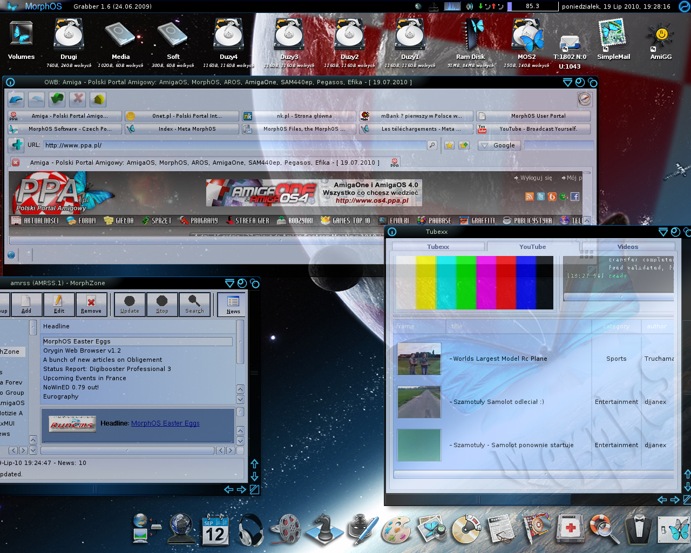Click the search text field next to Google

559,145
